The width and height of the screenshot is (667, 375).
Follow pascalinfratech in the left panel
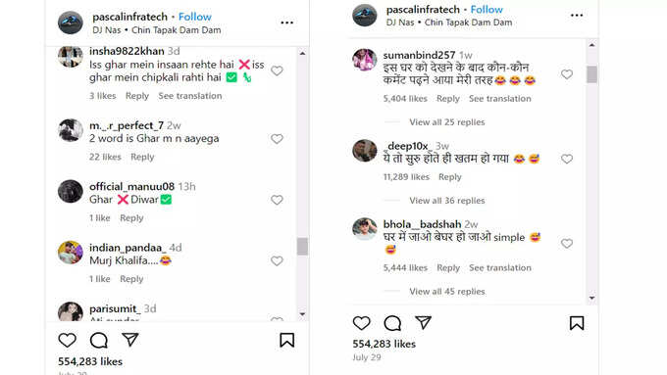(195, 17)
